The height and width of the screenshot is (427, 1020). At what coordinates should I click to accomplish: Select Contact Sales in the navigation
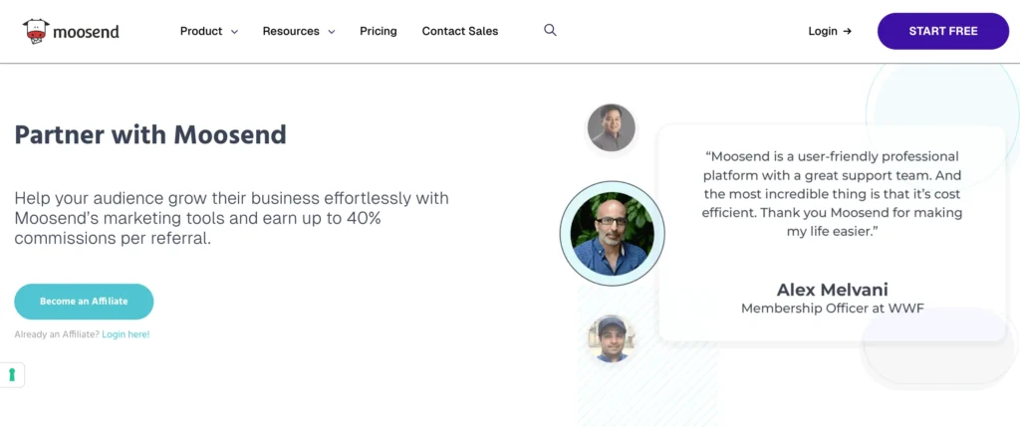(x=460, y=31)
